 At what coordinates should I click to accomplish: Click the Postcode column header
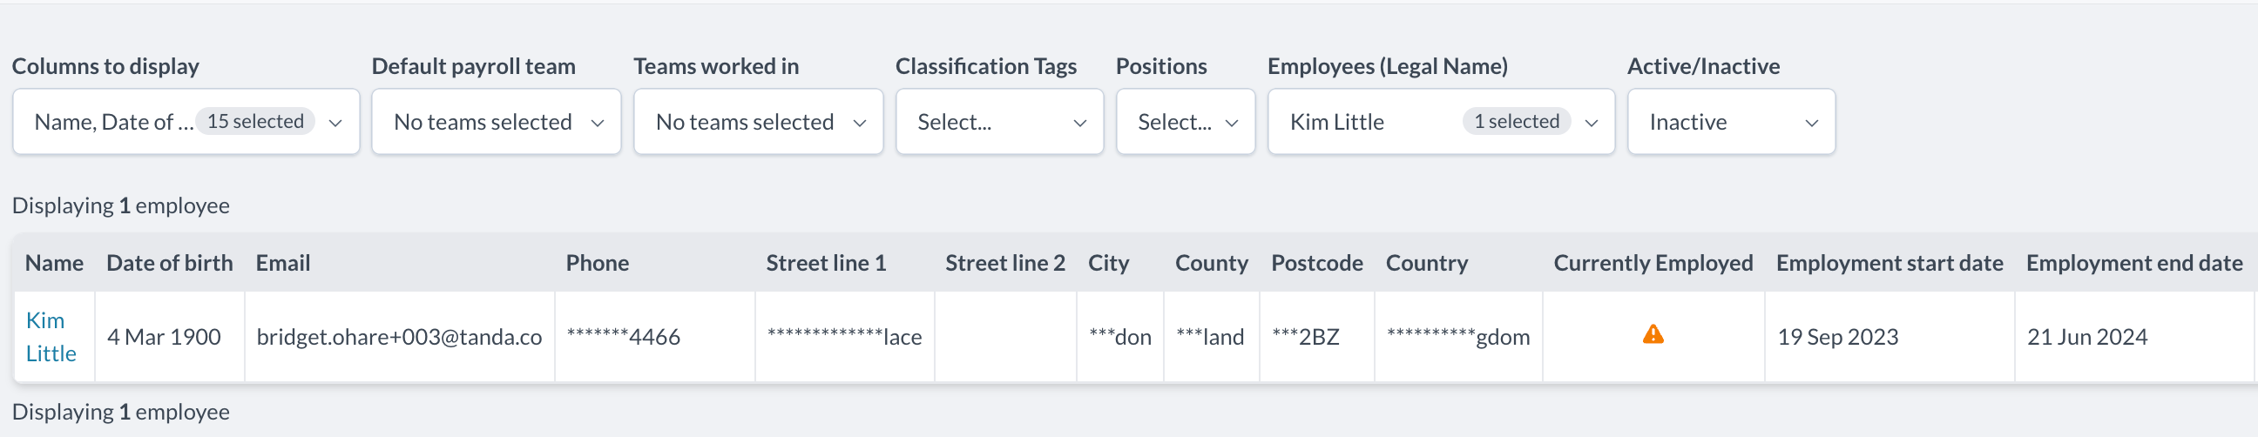(x=1316, y=264)
